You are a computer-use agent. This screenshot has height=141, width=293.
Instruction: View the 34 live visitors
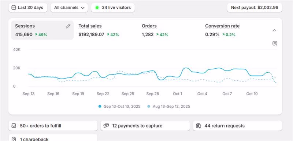[x=113, y=8]
